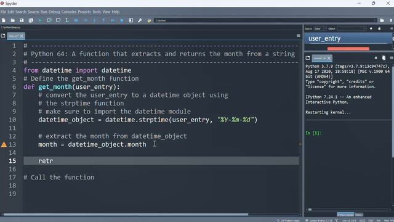Click the Help pane home icon

pos(371,28)
